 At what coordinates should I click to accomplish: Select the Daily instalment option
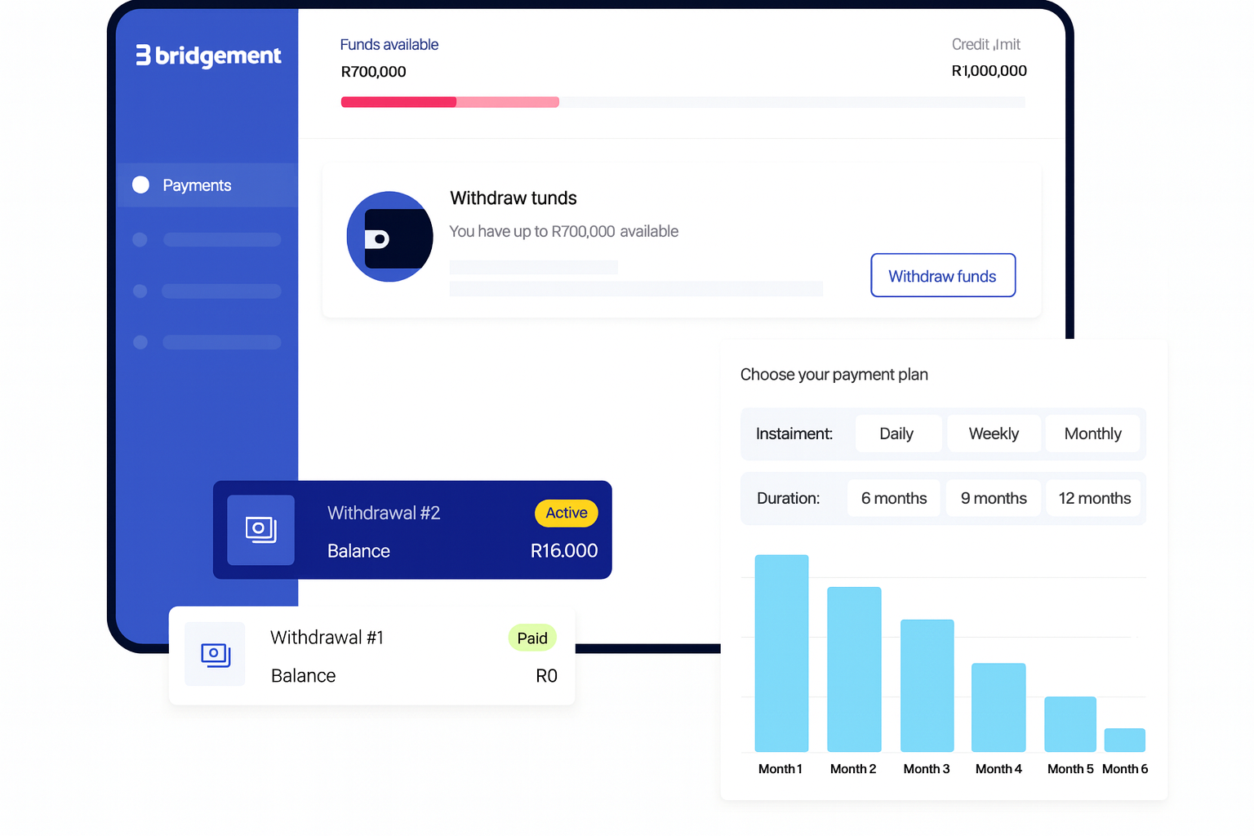(896, 434)
